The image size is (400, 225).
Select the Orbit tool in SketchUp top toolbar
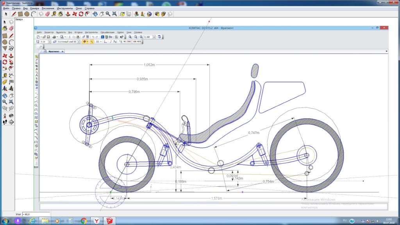pyautogui.click(x=95, y=14)
